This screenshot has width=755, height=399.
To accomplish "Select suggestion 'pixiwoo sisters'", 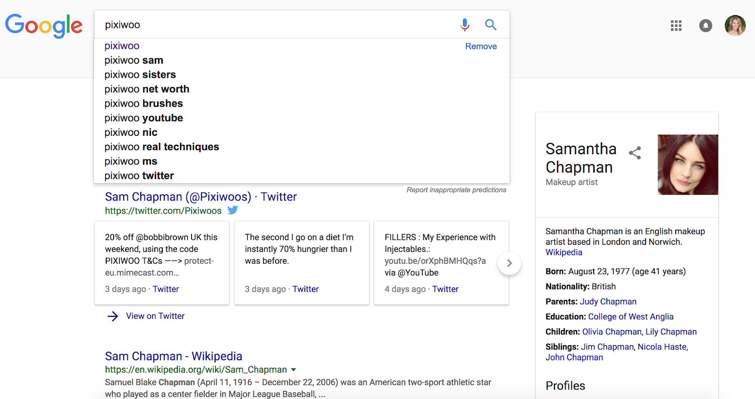I will click(140, 75).
